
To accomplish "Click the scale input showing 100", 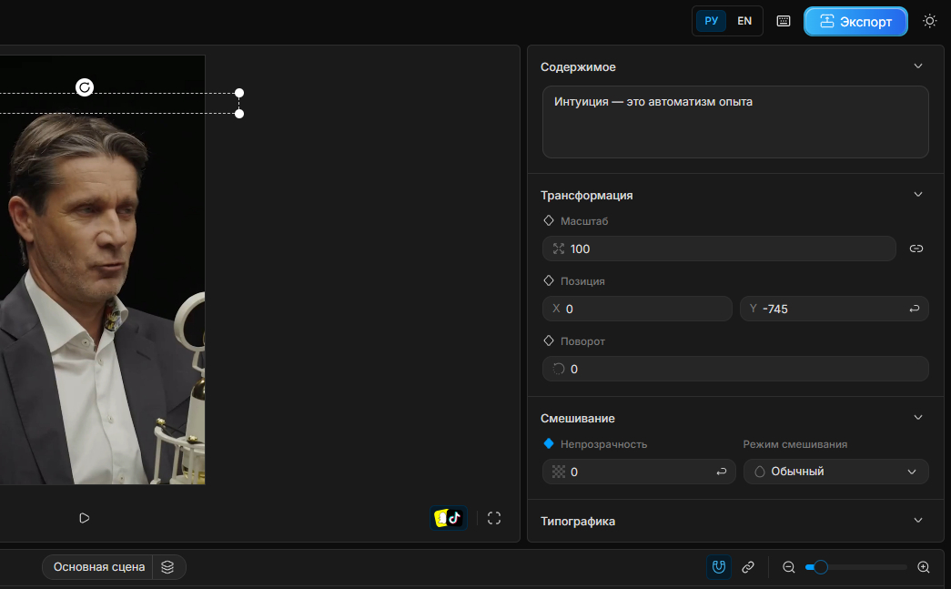I will click(x=719, y=249).
